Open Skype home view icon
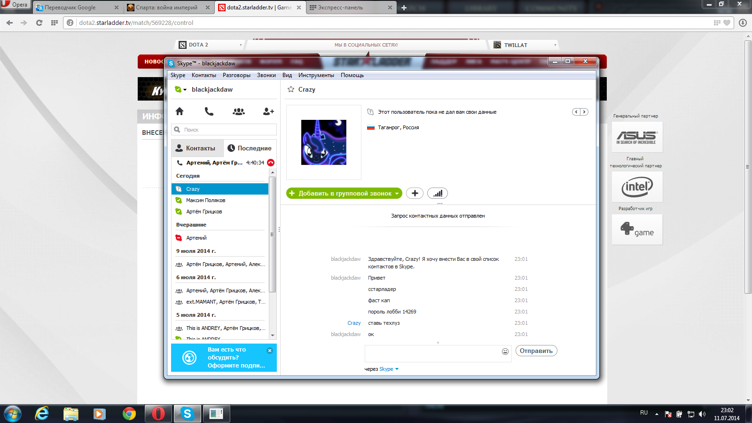Screen dimensions: 752x423 [x=180, y=111]
